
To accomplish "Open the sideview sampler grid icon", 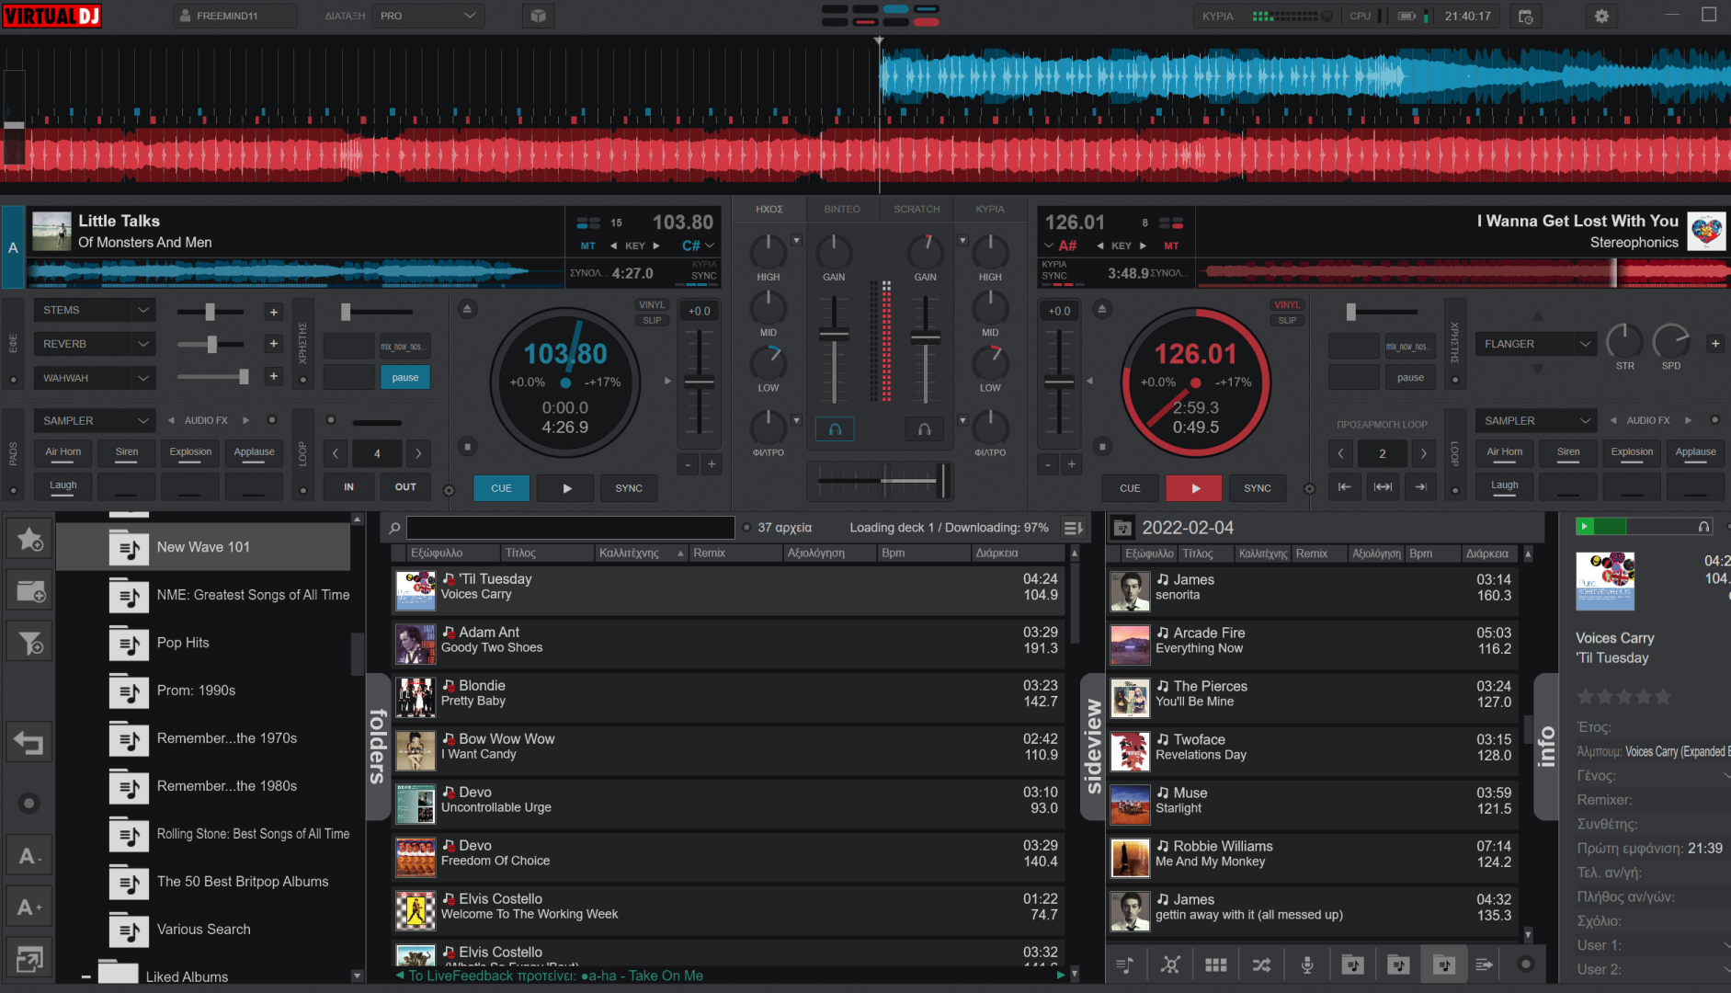I will click(1216, 964).
